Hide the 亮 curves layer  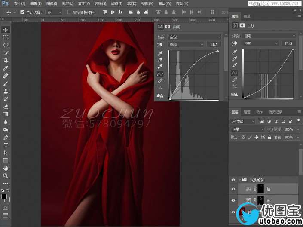(233, 200)
